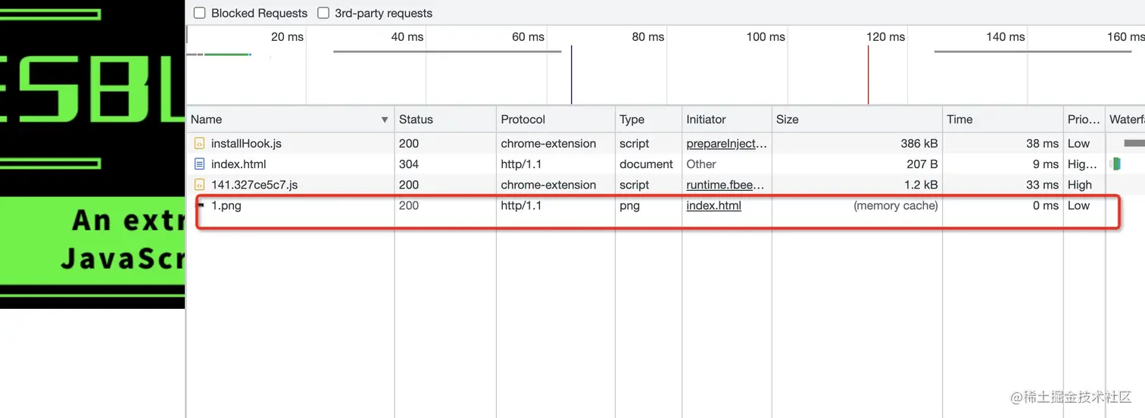Click the 0 ms time value
Image resolution: width=1145 pixels, height=418 pixels.
[x=1046, y=205]
